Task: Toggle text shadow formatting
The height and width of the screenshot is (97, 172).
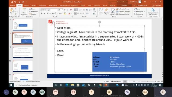Action: (50, 13)
